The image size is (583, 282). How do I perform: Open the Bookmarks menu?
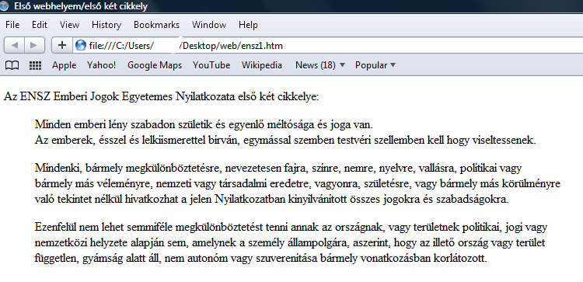pyautogui.click(x=156, y=25)
